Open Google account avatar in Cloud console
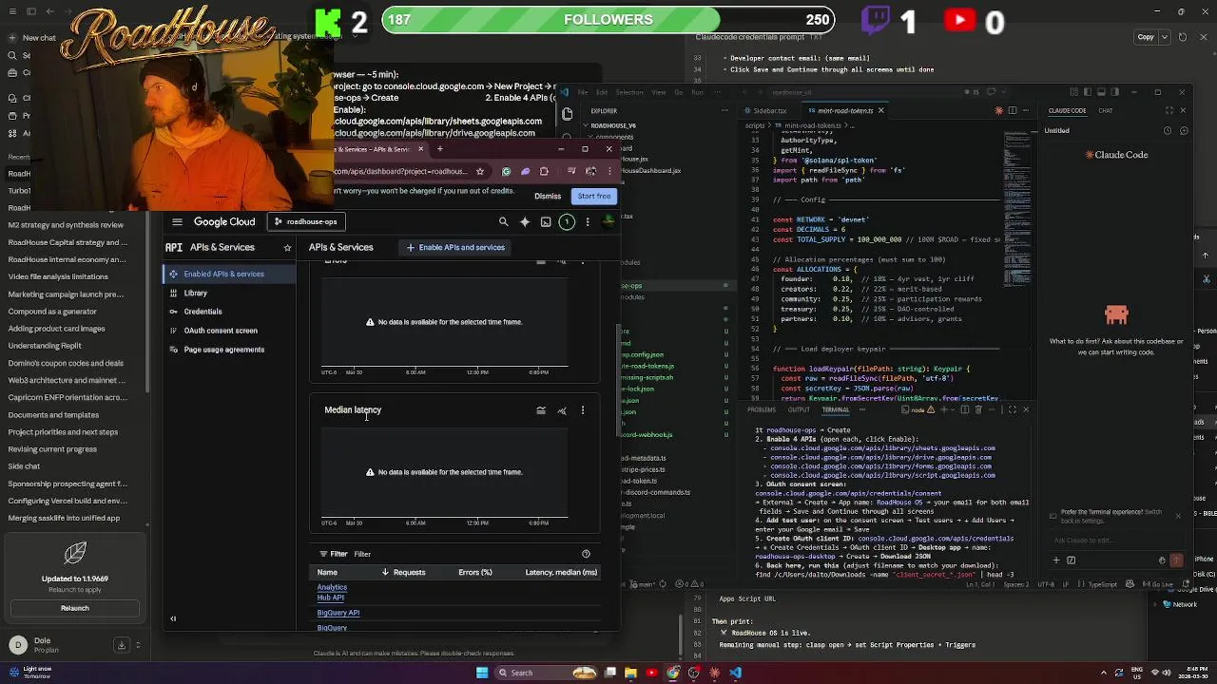 [608, 221]
